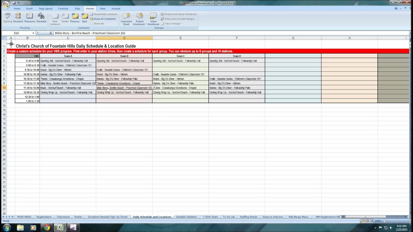Switch to Detailed Statistics sheet tab
The height and width of the screenshot is (232, 413).
pyautogui.click(x=186, y=217)
